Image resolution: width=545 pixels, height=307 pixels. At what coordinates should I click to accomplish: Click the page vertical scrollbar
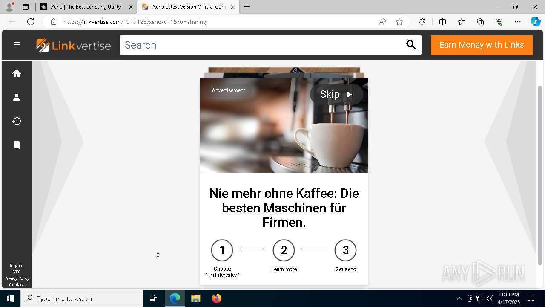coord(540,175)
